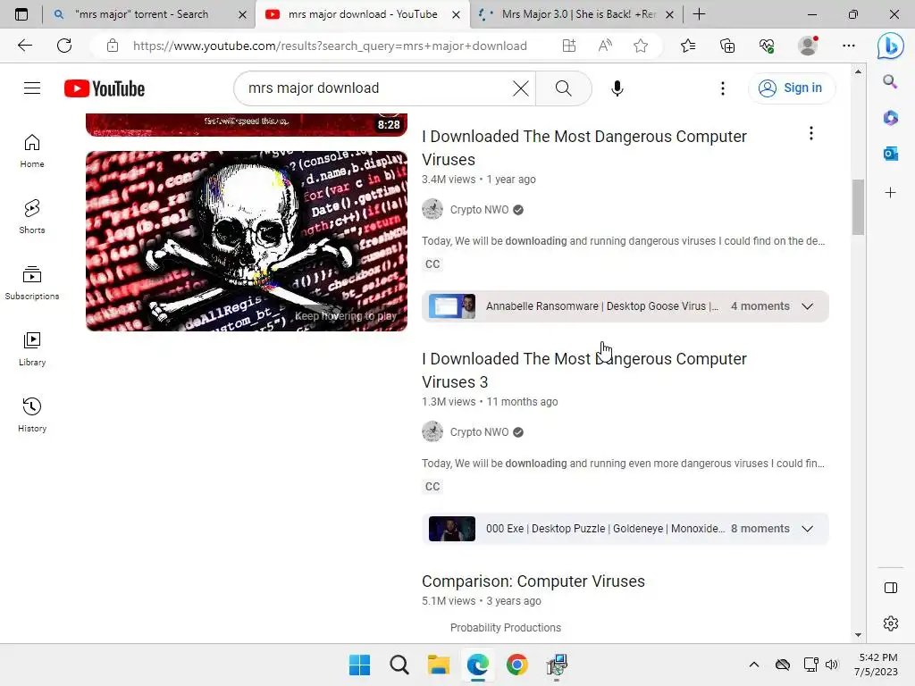Click browser back arrow
The image size is (915, 686).
click(x=24, y=46)
